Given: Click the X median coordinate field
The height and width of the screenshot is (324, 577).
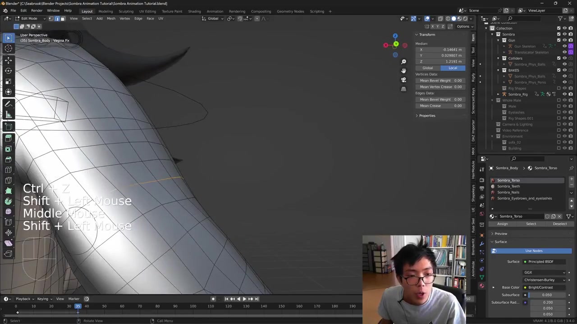Looking at the screenshot, I should [x=440, y=49].
